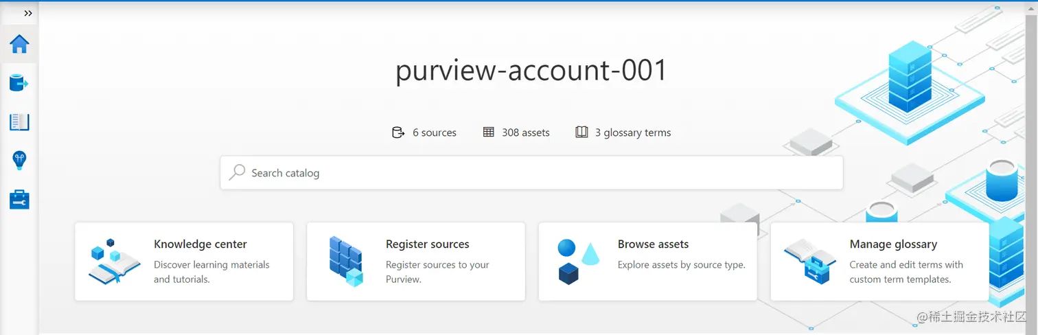This screenshot has width=1038, height=335.
Task: Click the Manage glossary book-and-cabinet illustration
Action: tap(811, 262)
